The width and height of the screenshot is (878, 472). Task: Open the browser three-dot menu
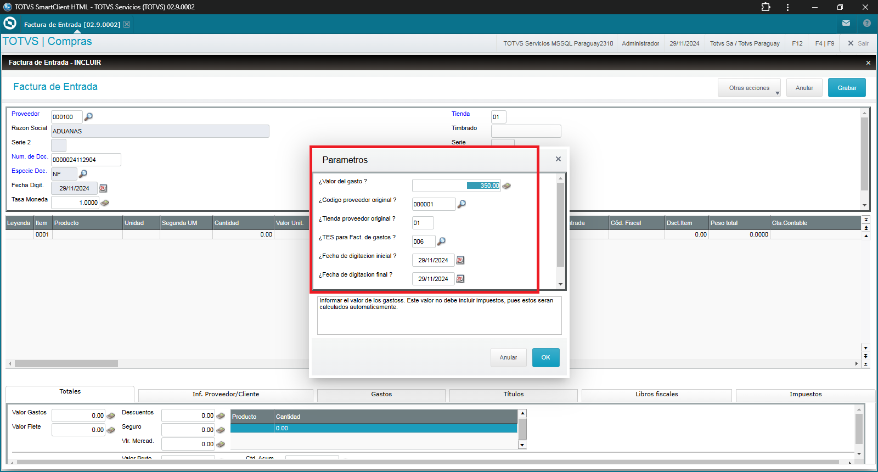pyautogui.click(x=787, y=7)
